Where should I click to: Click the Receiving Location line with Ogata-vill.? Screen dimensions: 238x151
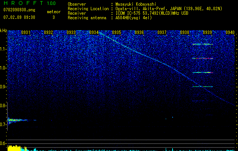pos(145,9)
